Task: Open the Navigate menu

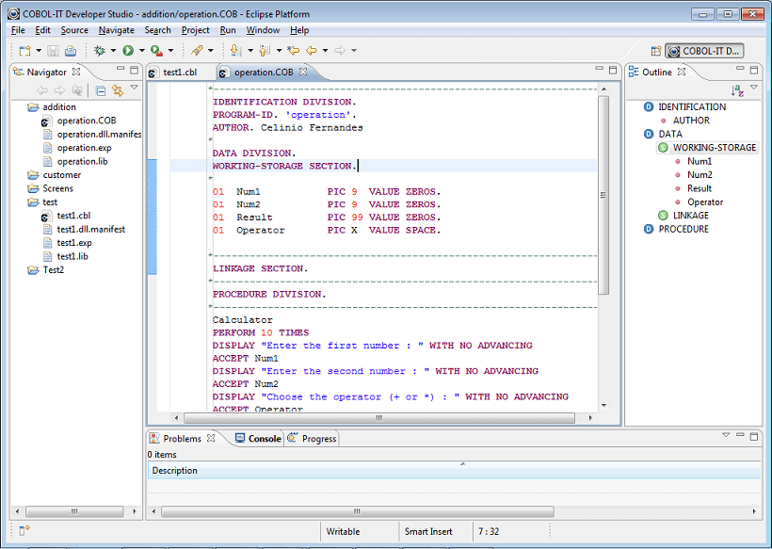Action: point(117,30)
